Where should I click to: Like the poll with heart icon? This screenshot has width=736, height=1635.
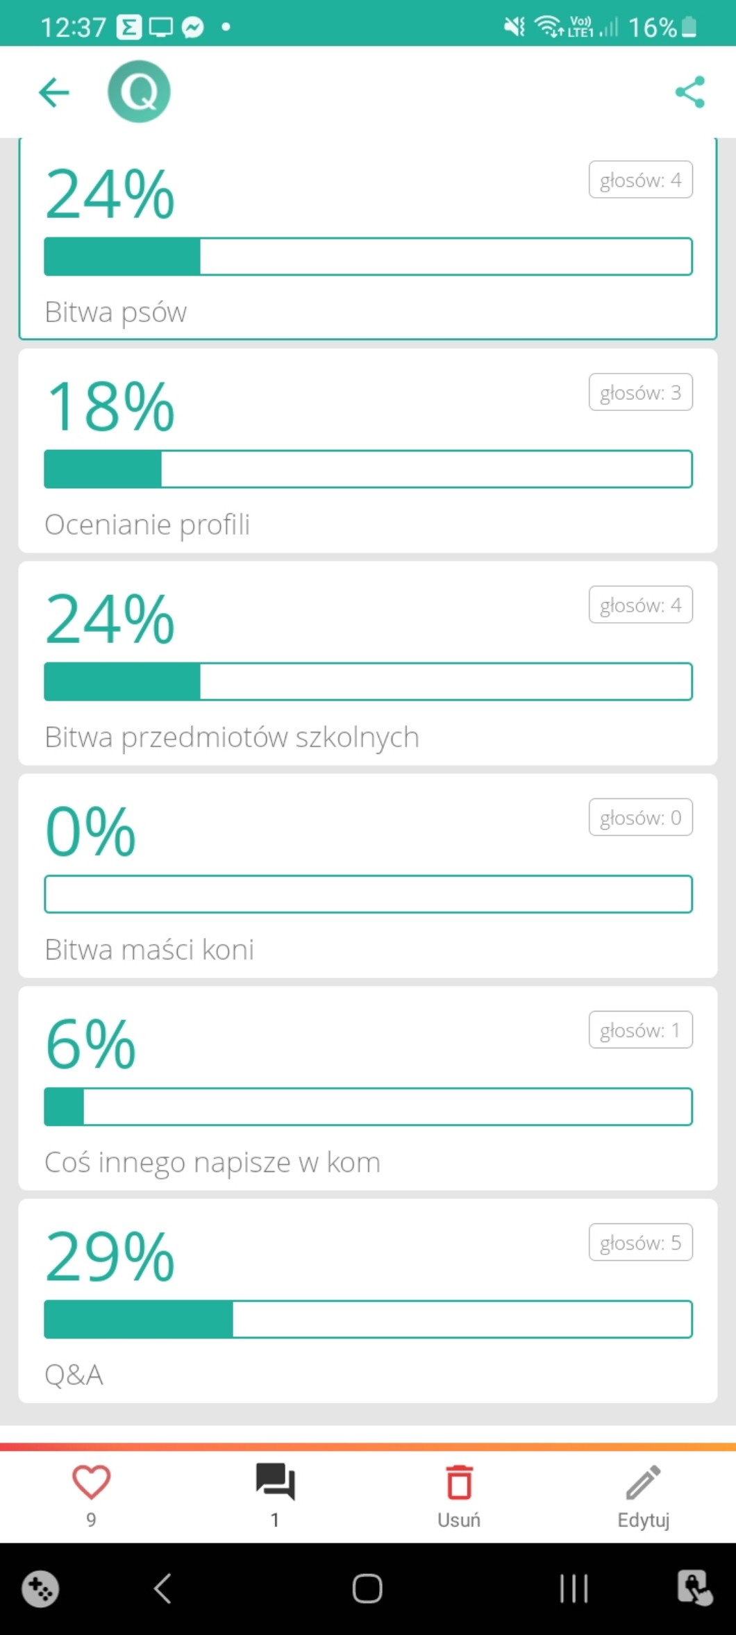(x=91, y=1482)
